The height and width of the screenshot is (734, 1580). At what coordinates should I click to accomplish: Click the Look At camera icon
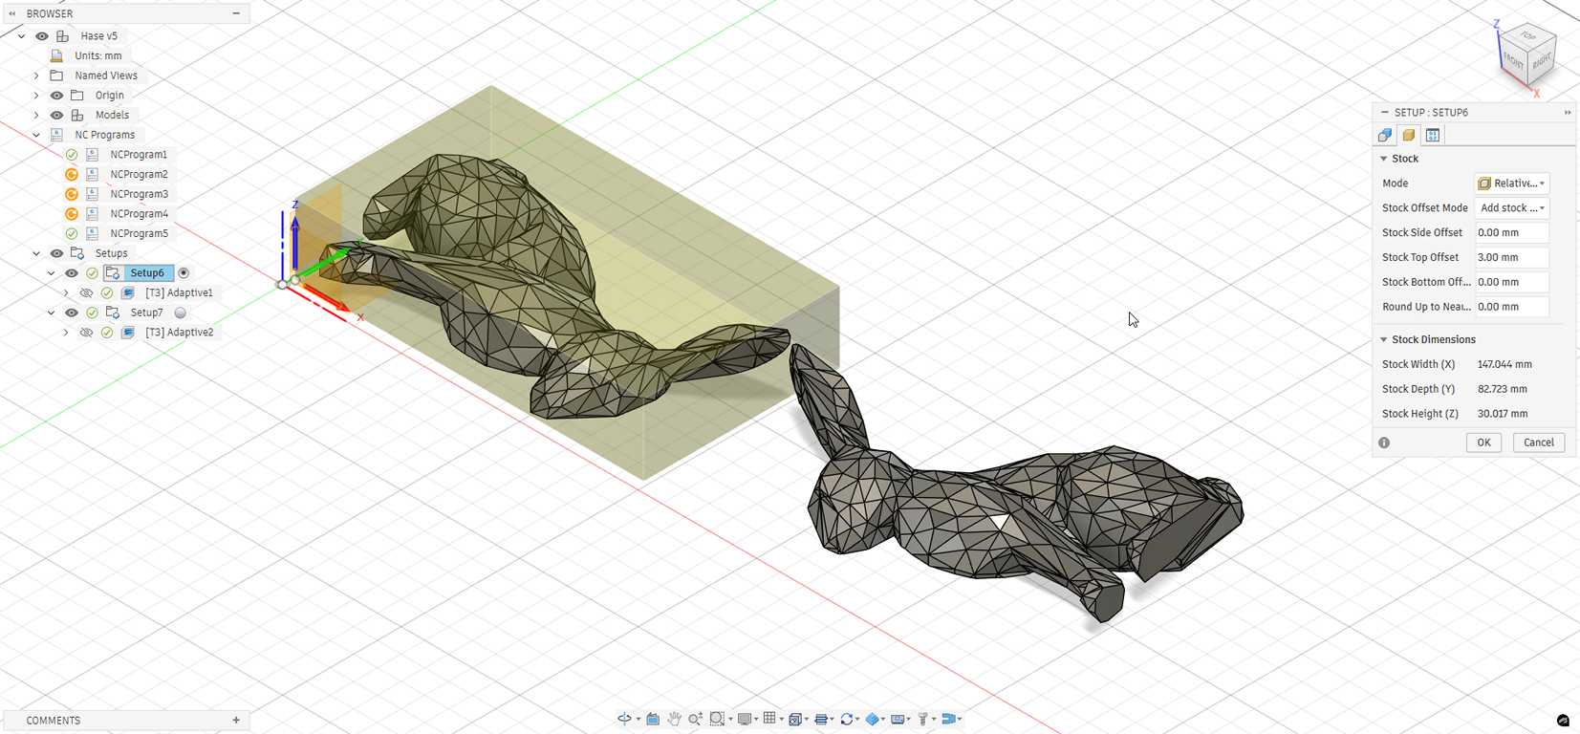pos(653,719)
